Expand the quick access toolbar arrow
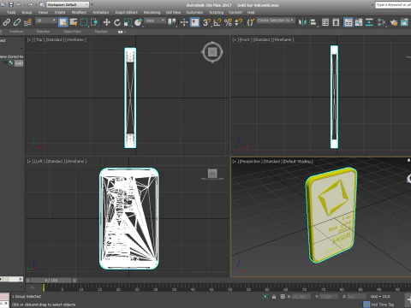This screenshot has height=308, width=411. pos(92,4)
